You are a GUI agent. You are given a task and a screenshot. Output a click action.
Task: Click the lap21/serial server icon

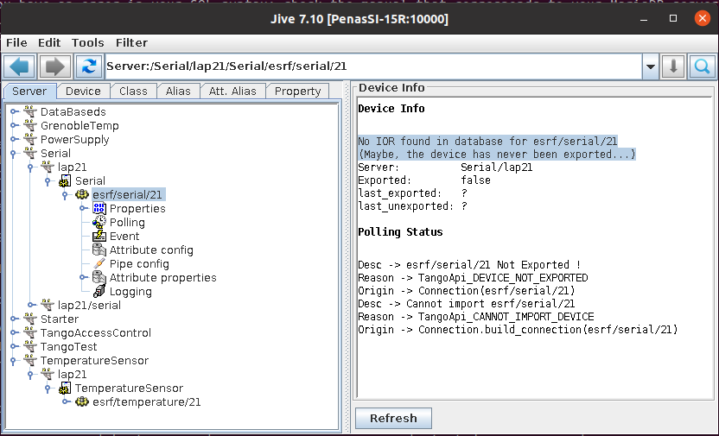[x=48, y=304]
